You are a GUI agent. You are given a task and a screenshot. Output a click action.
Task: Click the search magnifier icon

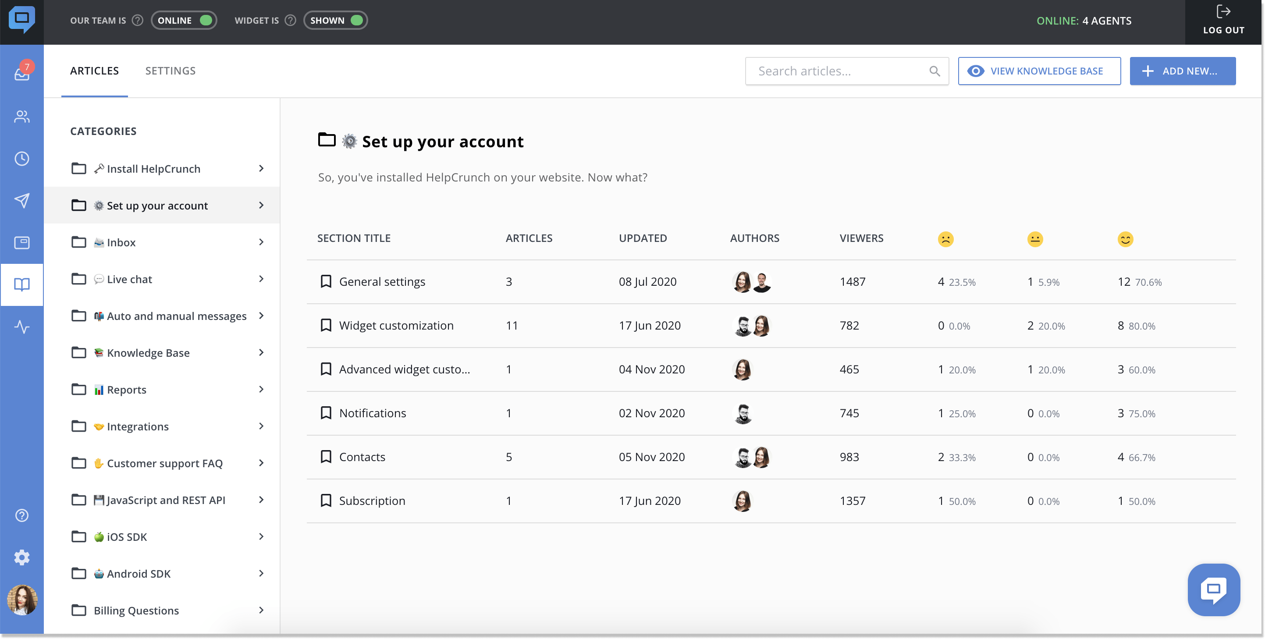(935, 71)
